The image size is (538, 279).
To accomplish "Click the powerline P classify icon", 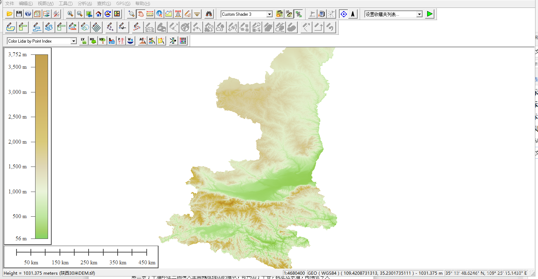I will click(x=121, y=41).
